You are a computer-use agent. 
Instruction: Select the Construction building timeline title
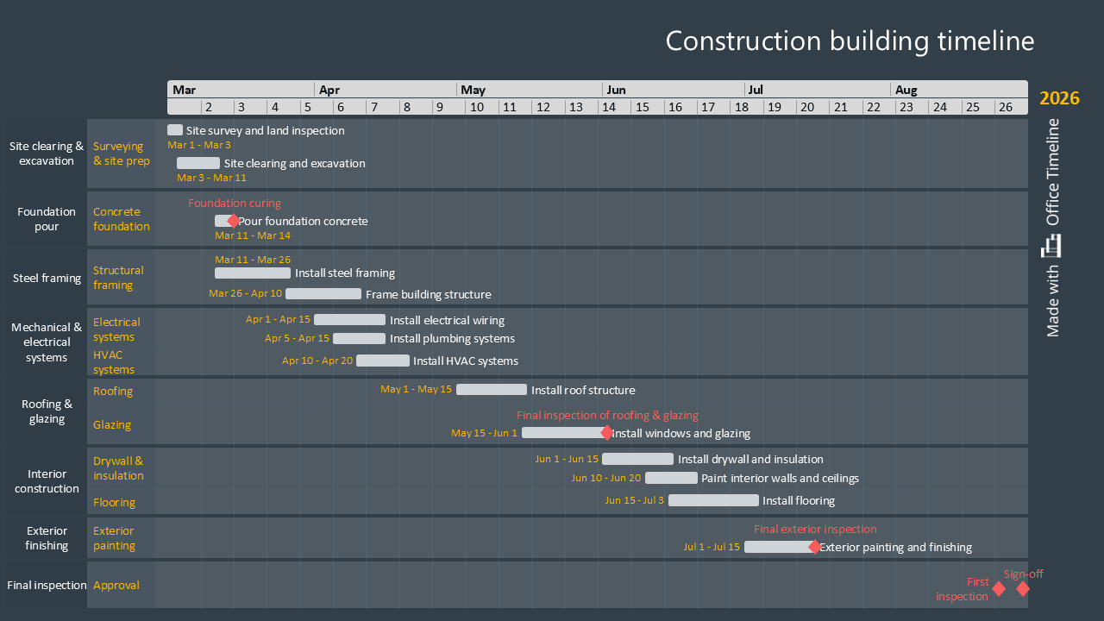click(850, 41)
